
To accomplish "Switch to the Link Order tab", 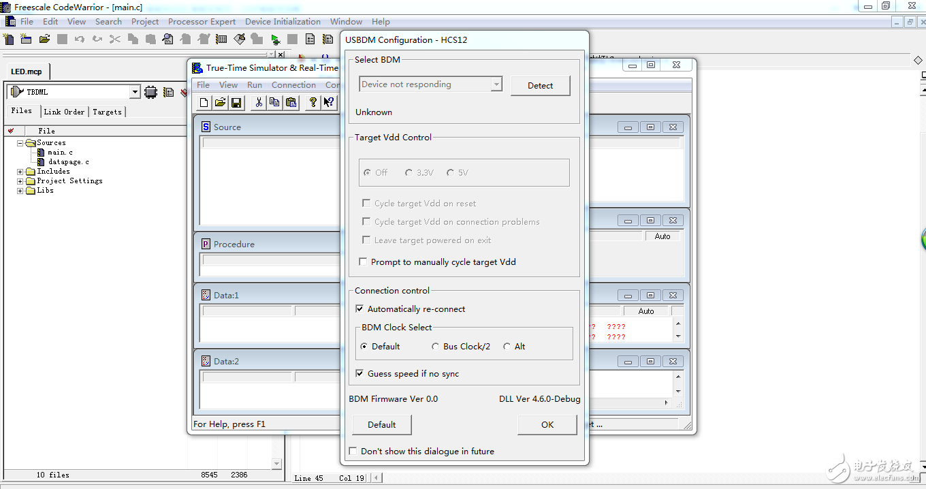I will 64,112.
